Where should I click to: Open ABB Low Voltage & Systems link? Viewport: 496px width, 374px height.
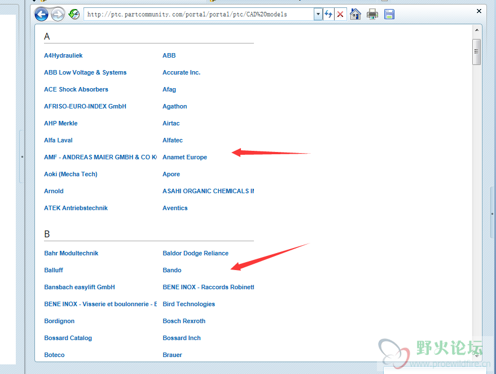[x=85, y=72]
